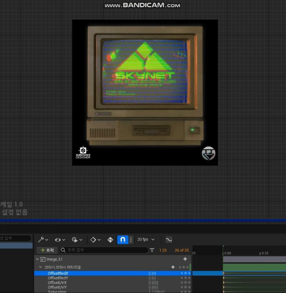Screen dimensions: 286x293
Task: Select the 브러시.브러시 머티리얼 track label
Action: [63, 267]
